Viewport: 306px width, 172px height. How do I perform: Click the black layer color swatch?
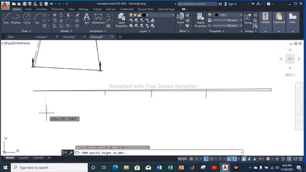point(144,15)
